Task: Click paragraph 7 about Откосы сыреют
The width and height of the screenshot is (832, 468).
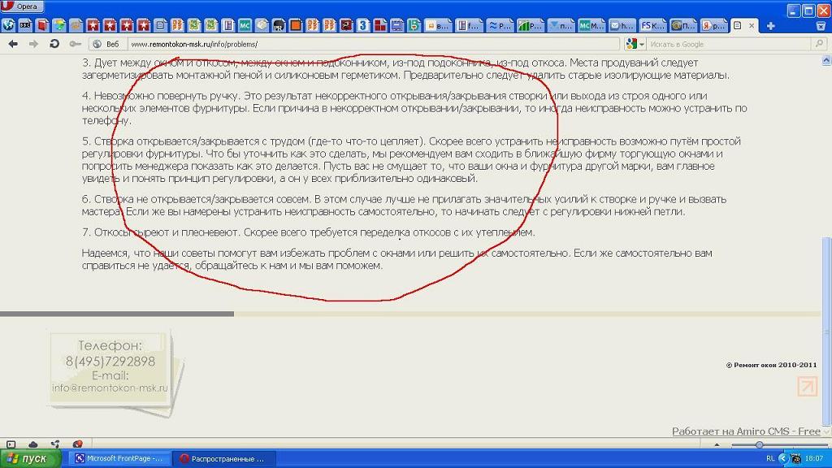Action: [308, 232]
